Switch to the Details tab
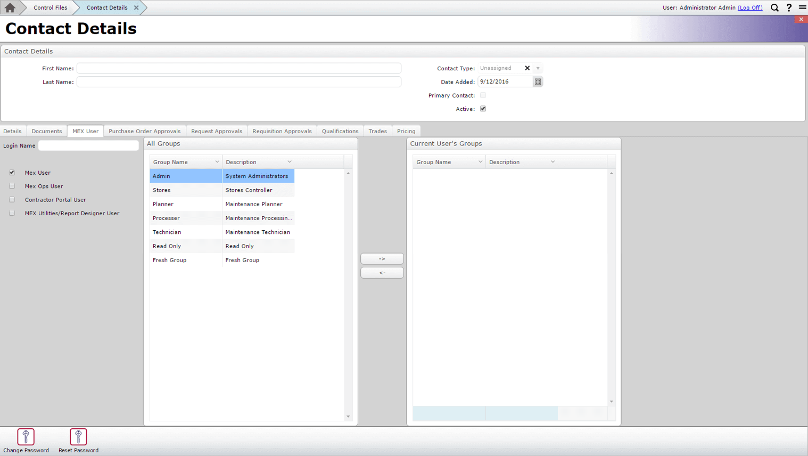Viewport: 808px width, 456px height. point(12,131)
